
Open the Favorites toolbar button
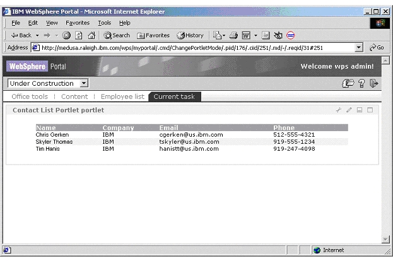pos(153,35)
